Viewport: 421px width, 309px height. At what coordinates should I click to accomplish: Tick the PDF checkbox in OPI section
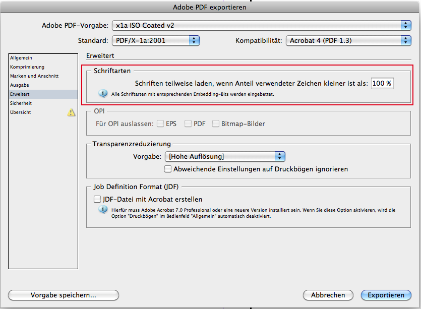tap(188, 123)
